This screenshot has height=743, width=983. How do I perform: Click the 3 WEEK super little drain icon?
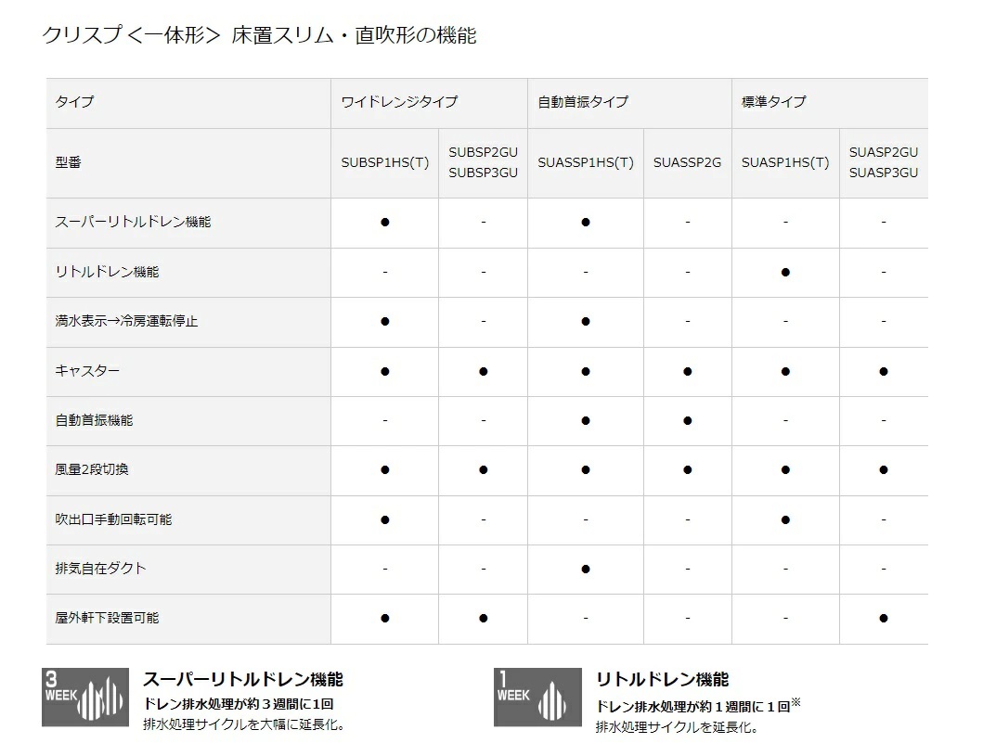point(85,697)
